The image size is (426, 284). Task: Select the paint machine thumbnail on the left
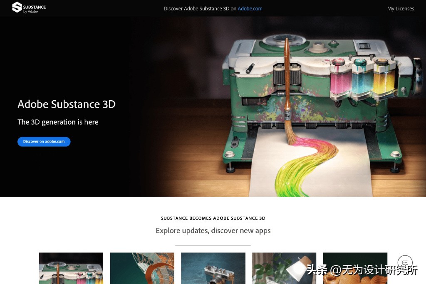71,268
